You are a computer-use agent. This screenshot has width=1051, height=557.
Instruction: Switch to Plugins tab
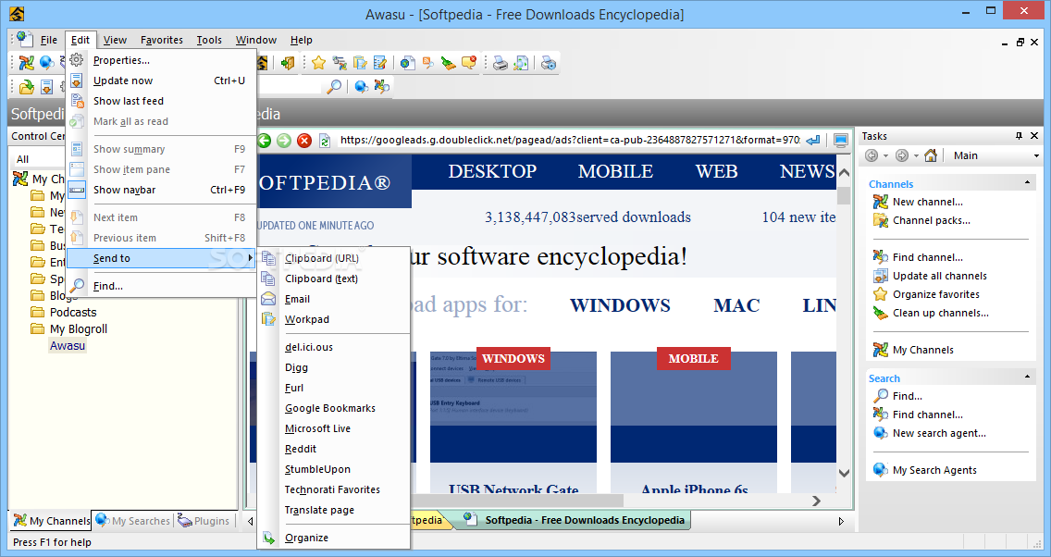204,521
